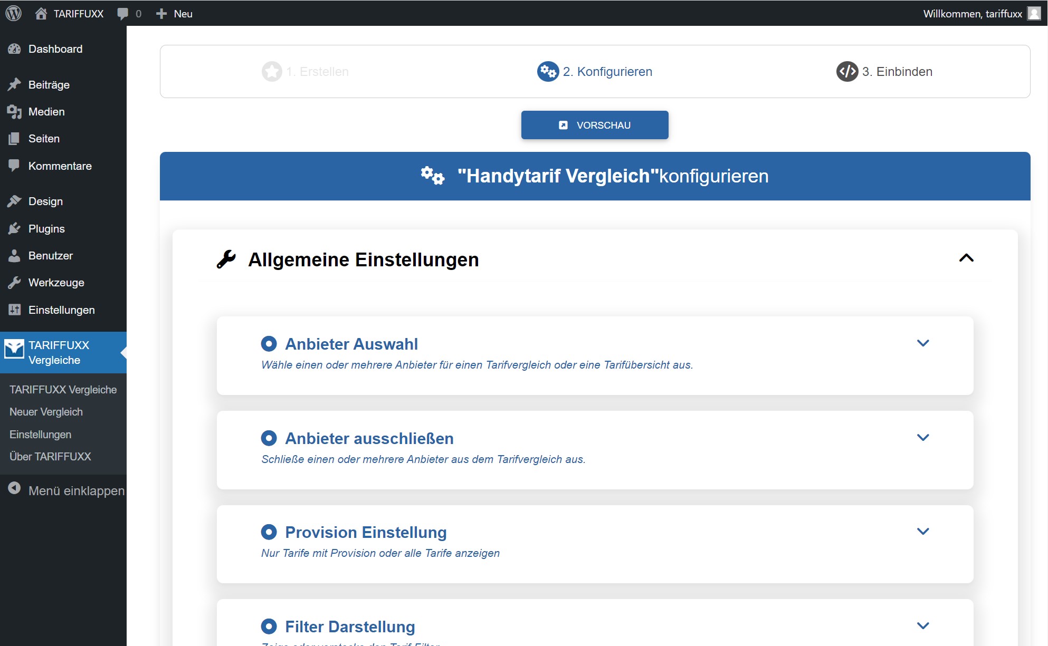
Task: Open the Design menu item
Action: pos(63,201)
